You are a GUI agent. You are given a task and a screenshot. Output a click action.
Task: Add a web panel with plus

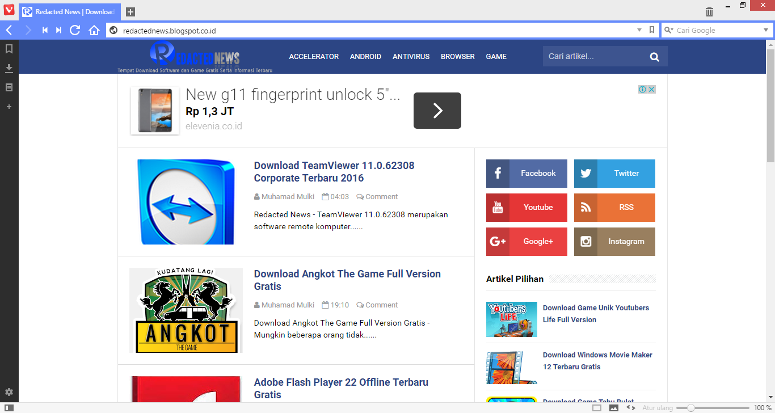coord(9,107)
